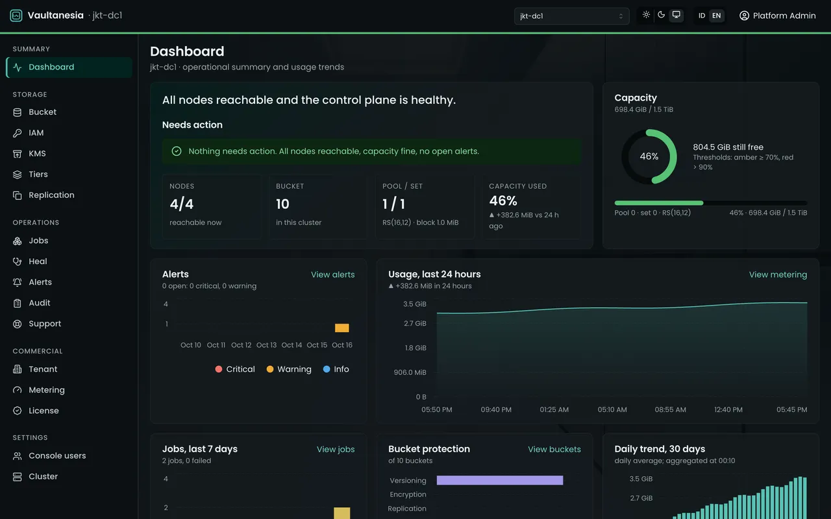Go to Dashboard in the sidebar

(x=69, y=67)
